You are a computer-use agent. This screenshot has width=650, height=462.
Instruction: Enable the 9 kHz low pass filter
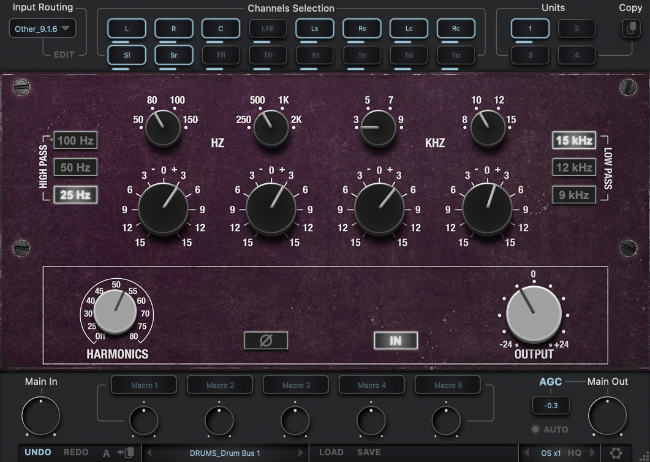(x=573, y=195)
